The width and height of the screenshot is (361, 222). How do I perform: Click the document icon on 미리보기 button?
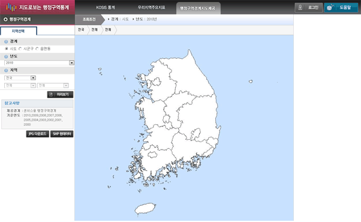[x=51, y=94]
